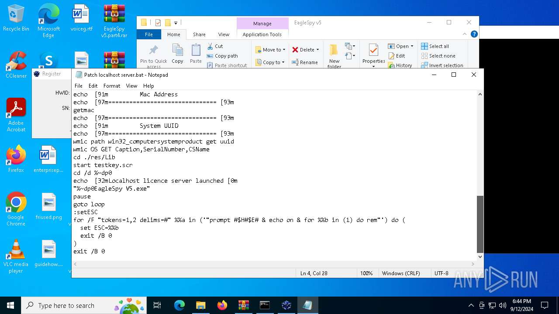Click History in Explorer ribbon
Viewport: 559px width, 314px height.
(x=400, y=65)
